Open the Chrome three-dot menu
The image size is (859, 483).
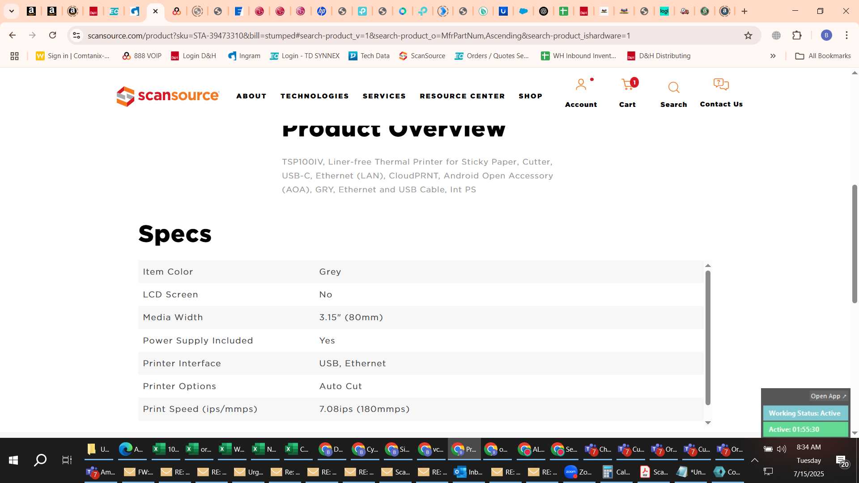pyautogui.click(x=846, y=35)
